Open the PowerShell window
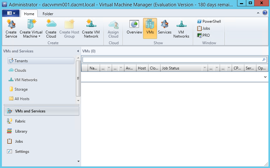The height and width of the screenshot is (168, 270). [x=209, y=21]
